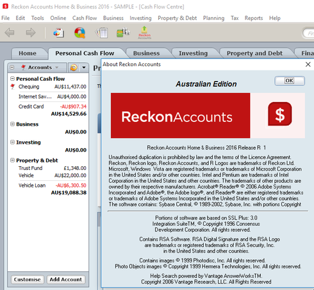Click the Customise button
The width and height of the screenshot is (314, 290).
tap(28, 280)
